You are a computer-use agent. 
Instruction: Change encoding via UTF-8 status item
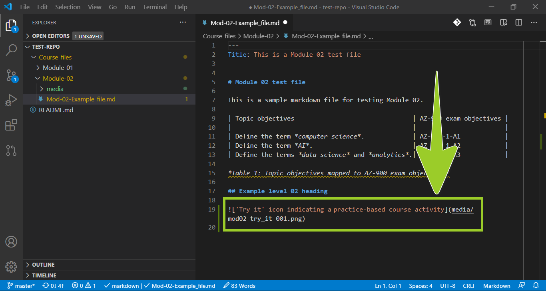[x=447, y=286]
